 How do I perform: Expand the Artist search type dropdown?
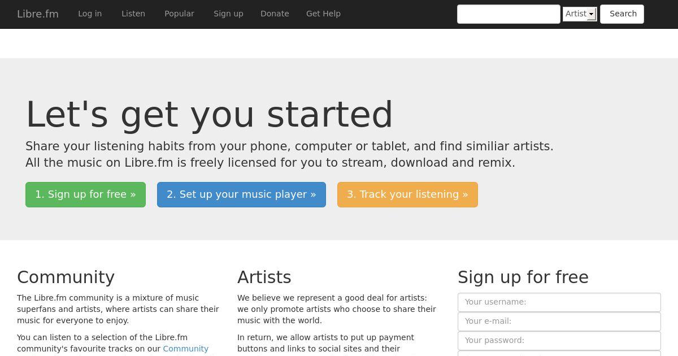(580, 14)
